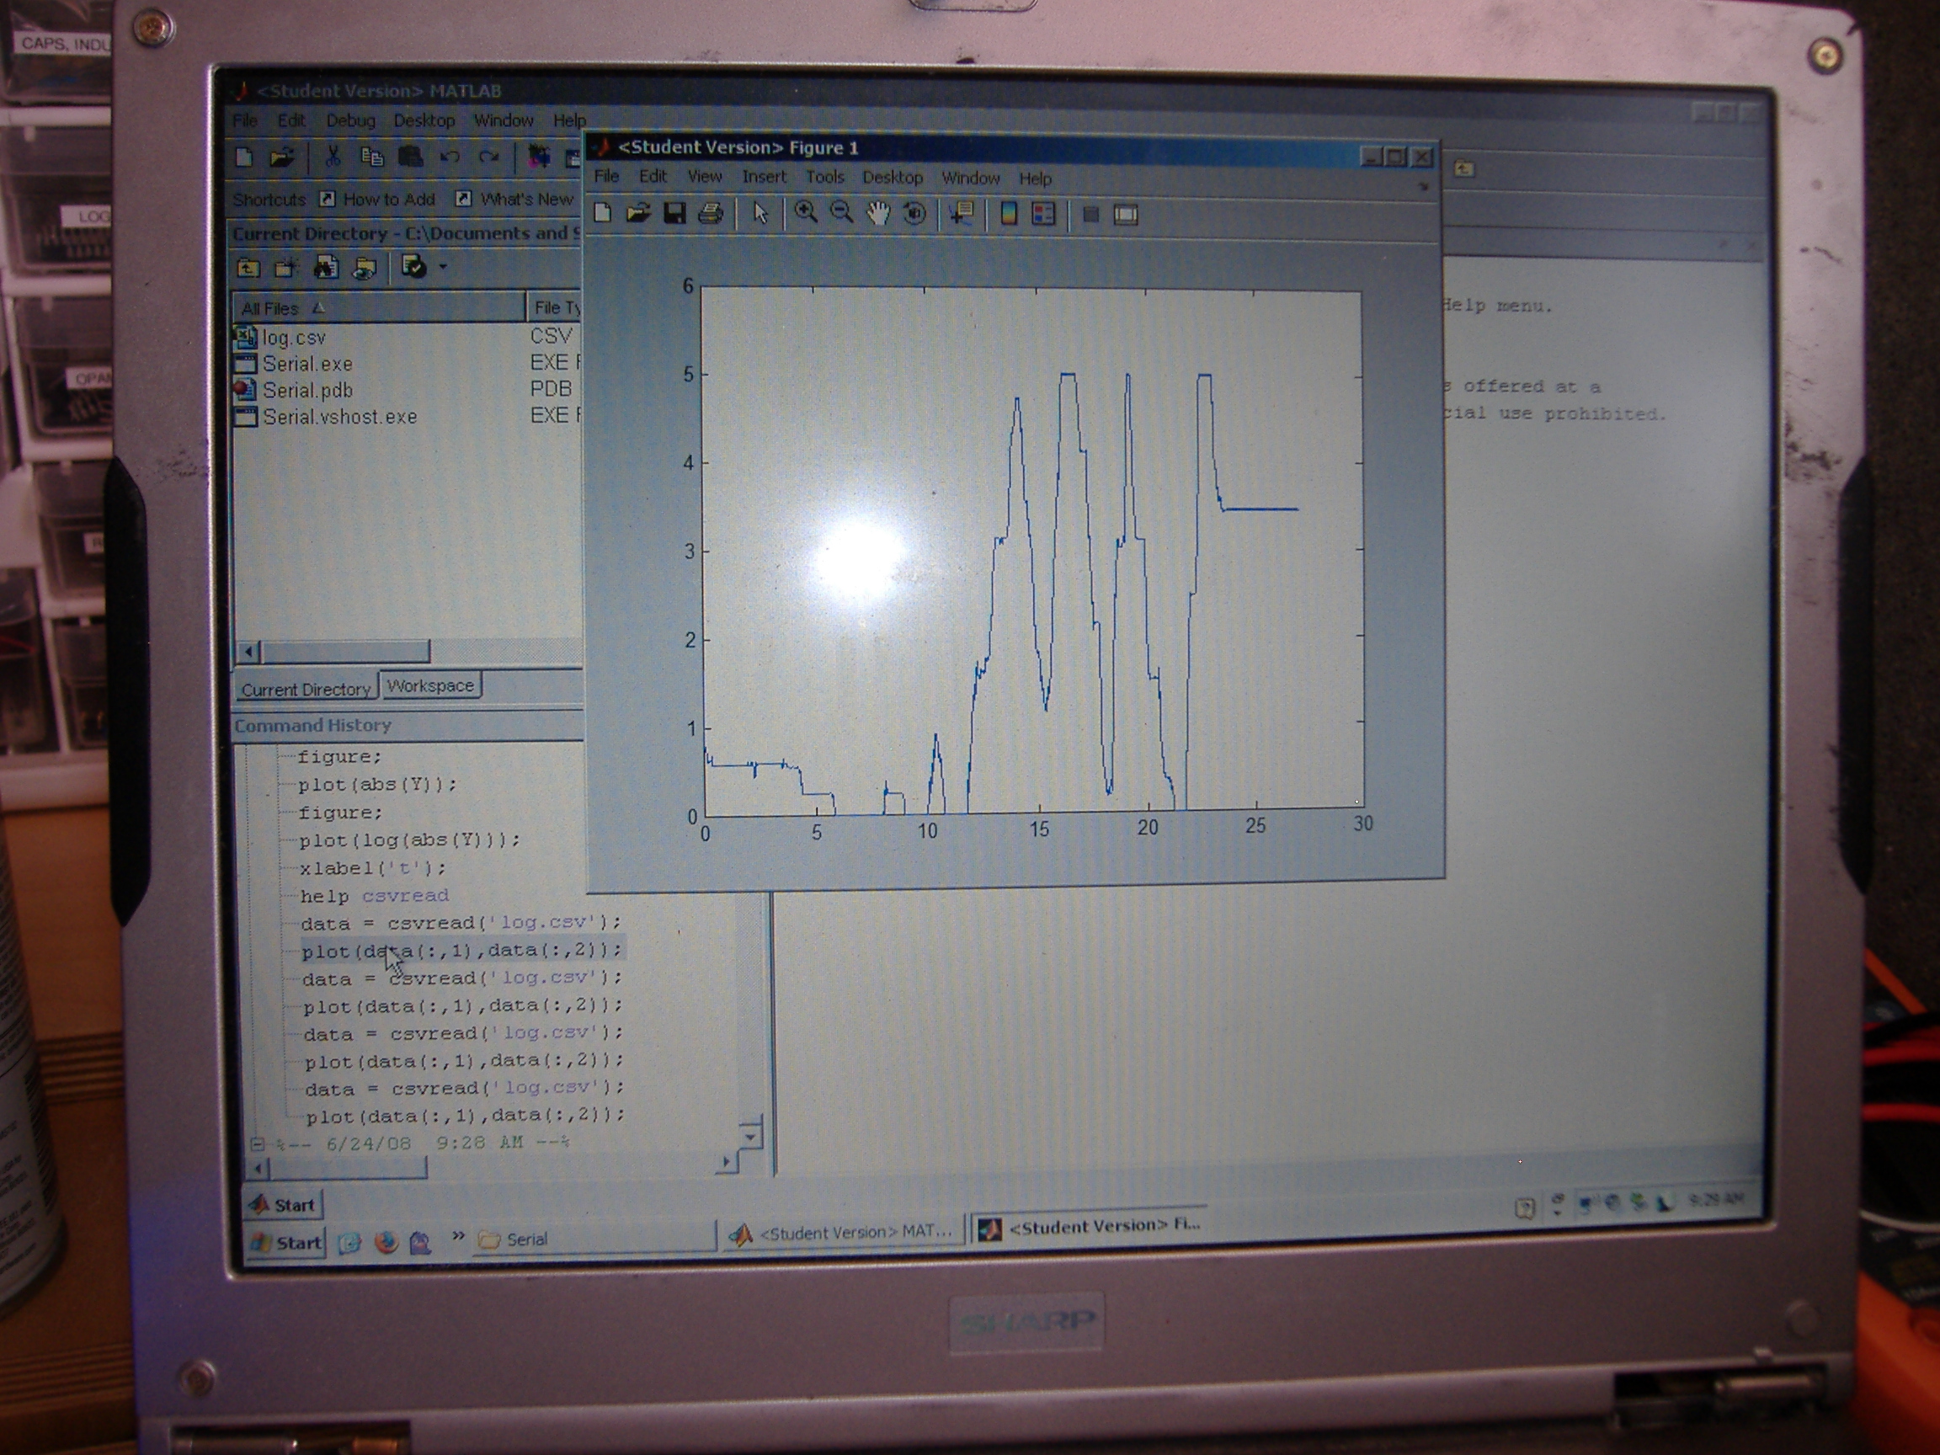The image size is (1940, 1455).
Task: Click the Zoom In tool in Figure toolbar
Action: click(805, 212)
